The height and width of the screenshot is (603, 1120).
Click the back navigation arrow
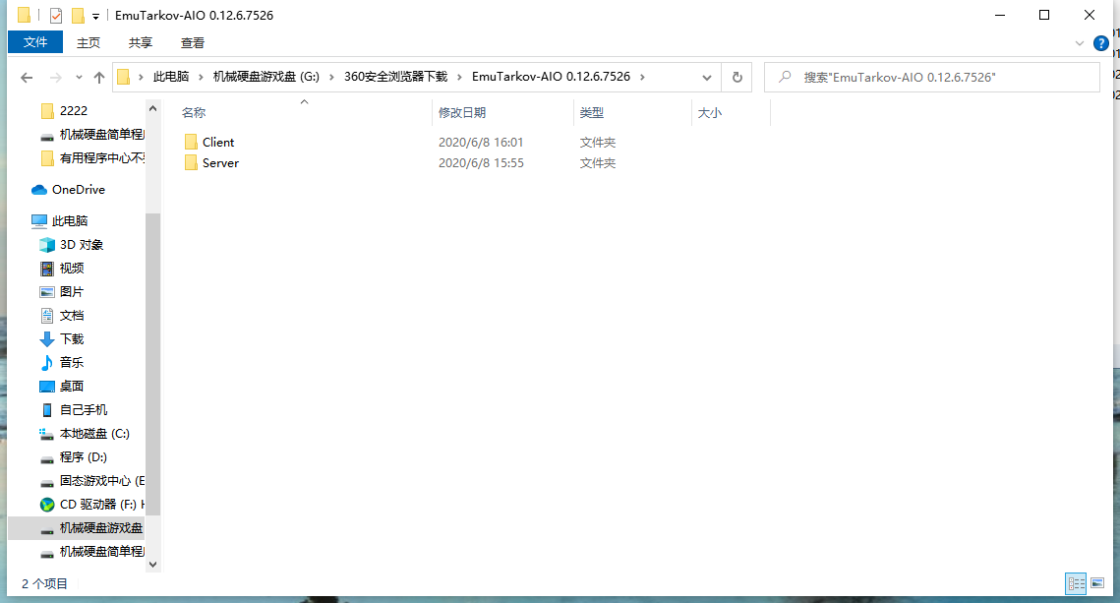click(27, 77)
